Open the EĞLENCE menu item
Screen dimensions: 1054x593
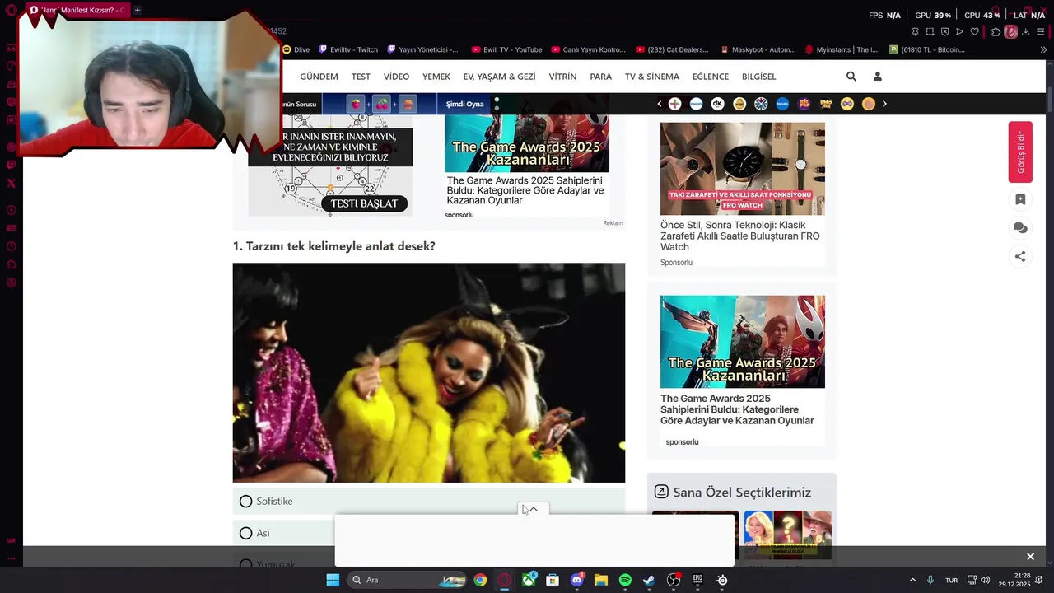tap(711, 77)
